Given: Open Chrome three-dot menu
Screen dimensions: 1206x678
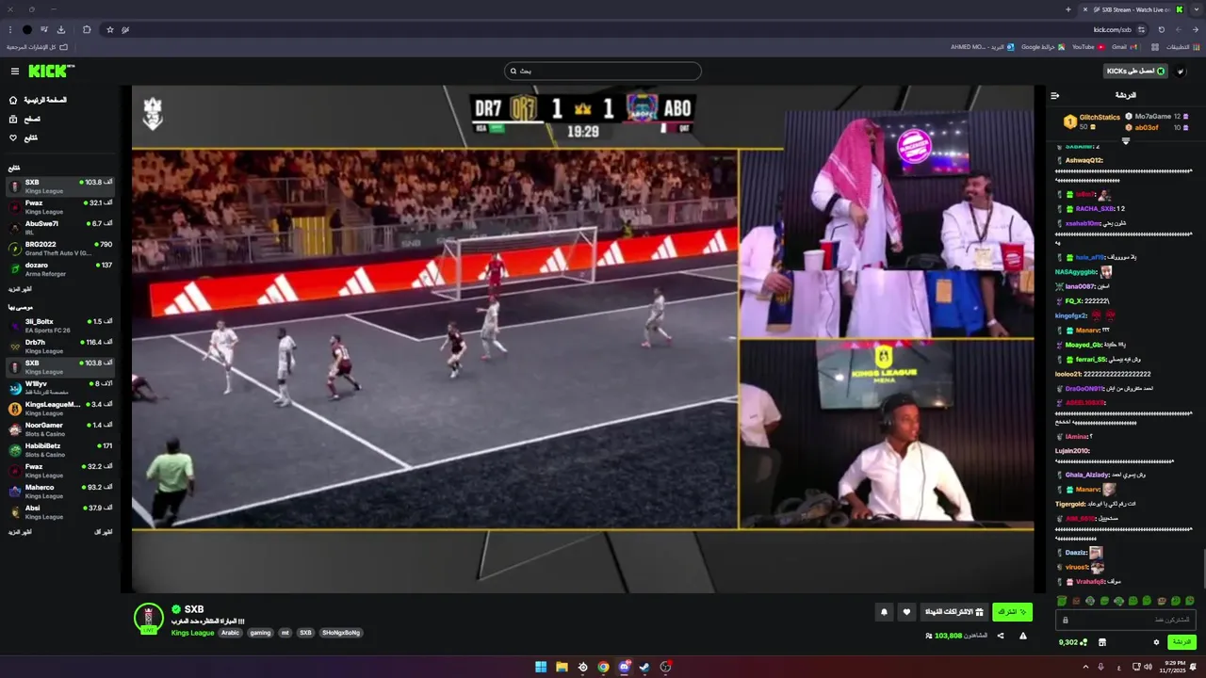Looking at the screenshot, I should coord(10,29).
